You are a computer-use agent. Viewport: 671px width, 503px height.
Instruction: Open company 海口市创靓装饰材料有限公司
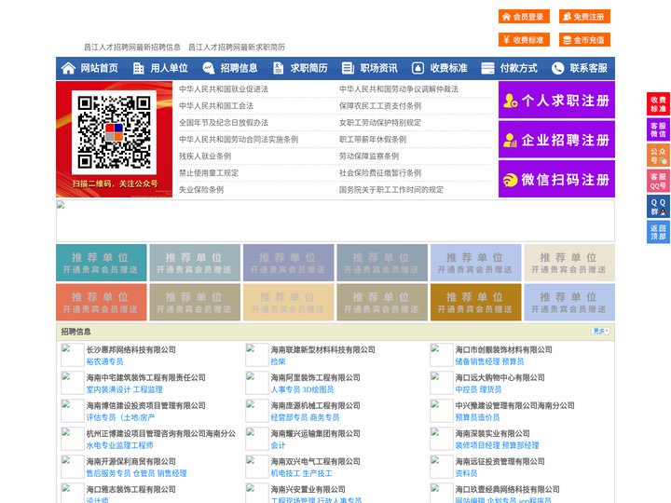[503, 349]
